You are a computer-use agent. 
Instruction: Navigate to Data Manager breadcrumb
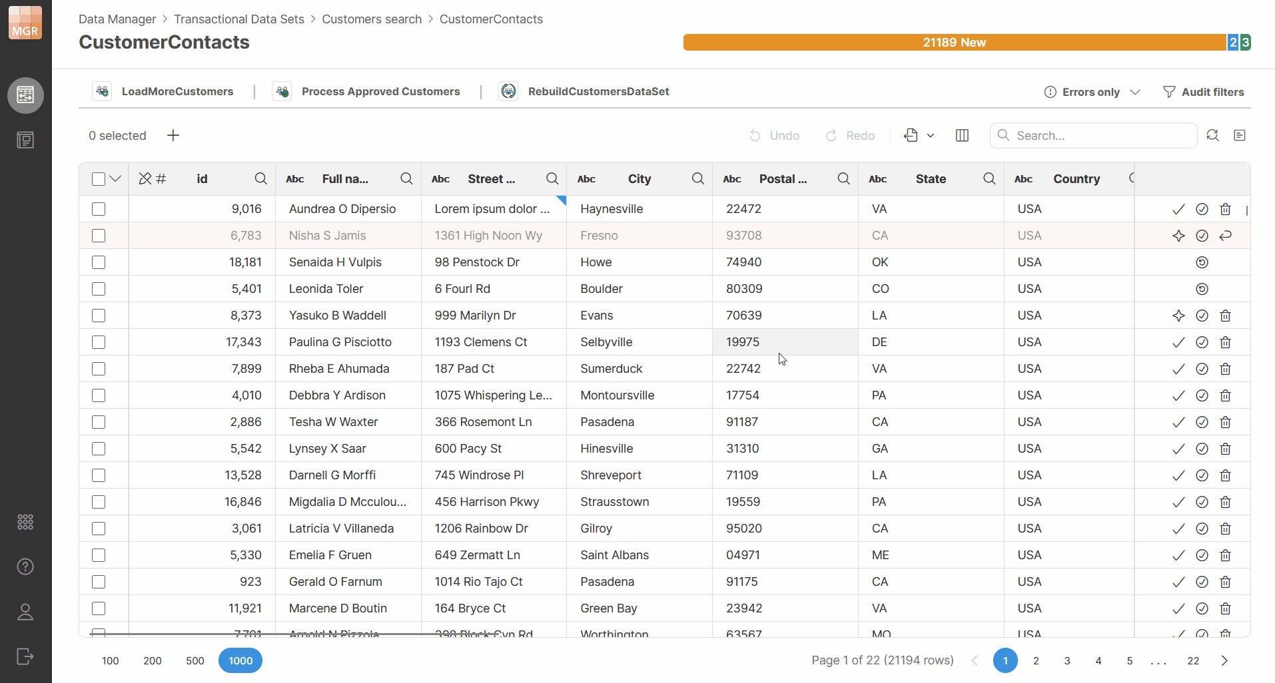tap(117, 19)
